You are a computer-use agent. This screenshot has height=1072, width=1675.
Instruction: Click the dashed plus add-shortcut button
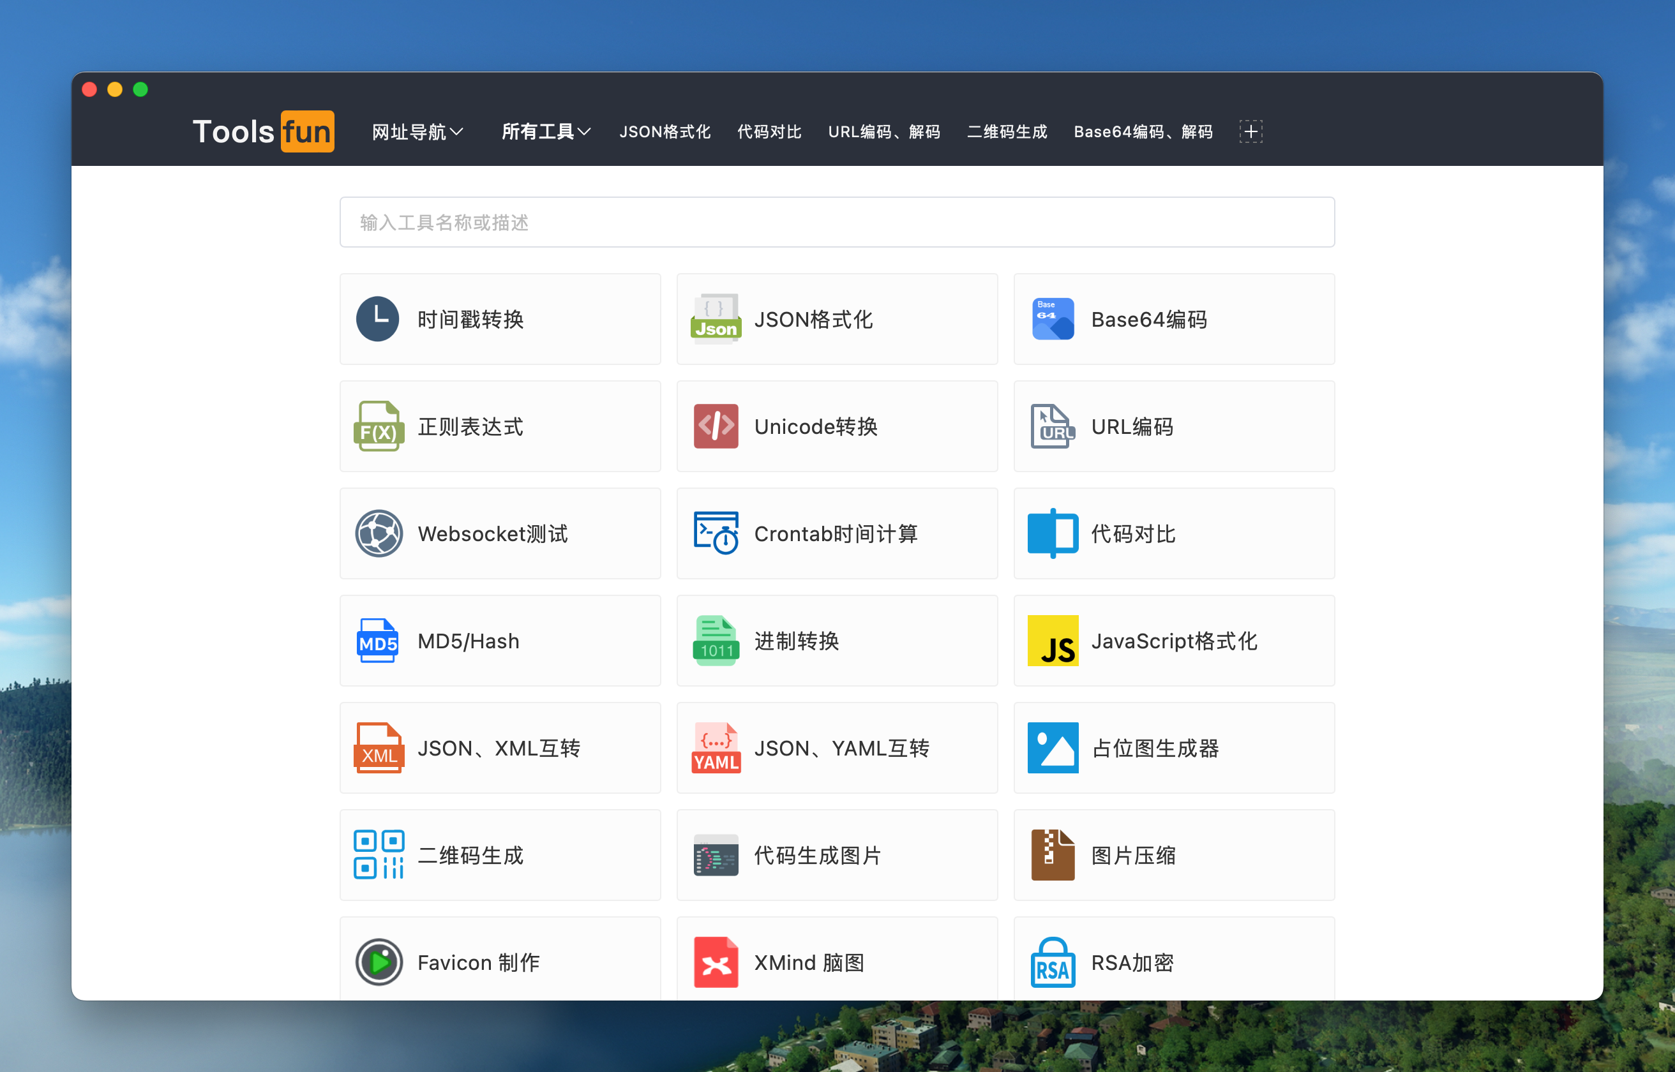[1251, 131]
